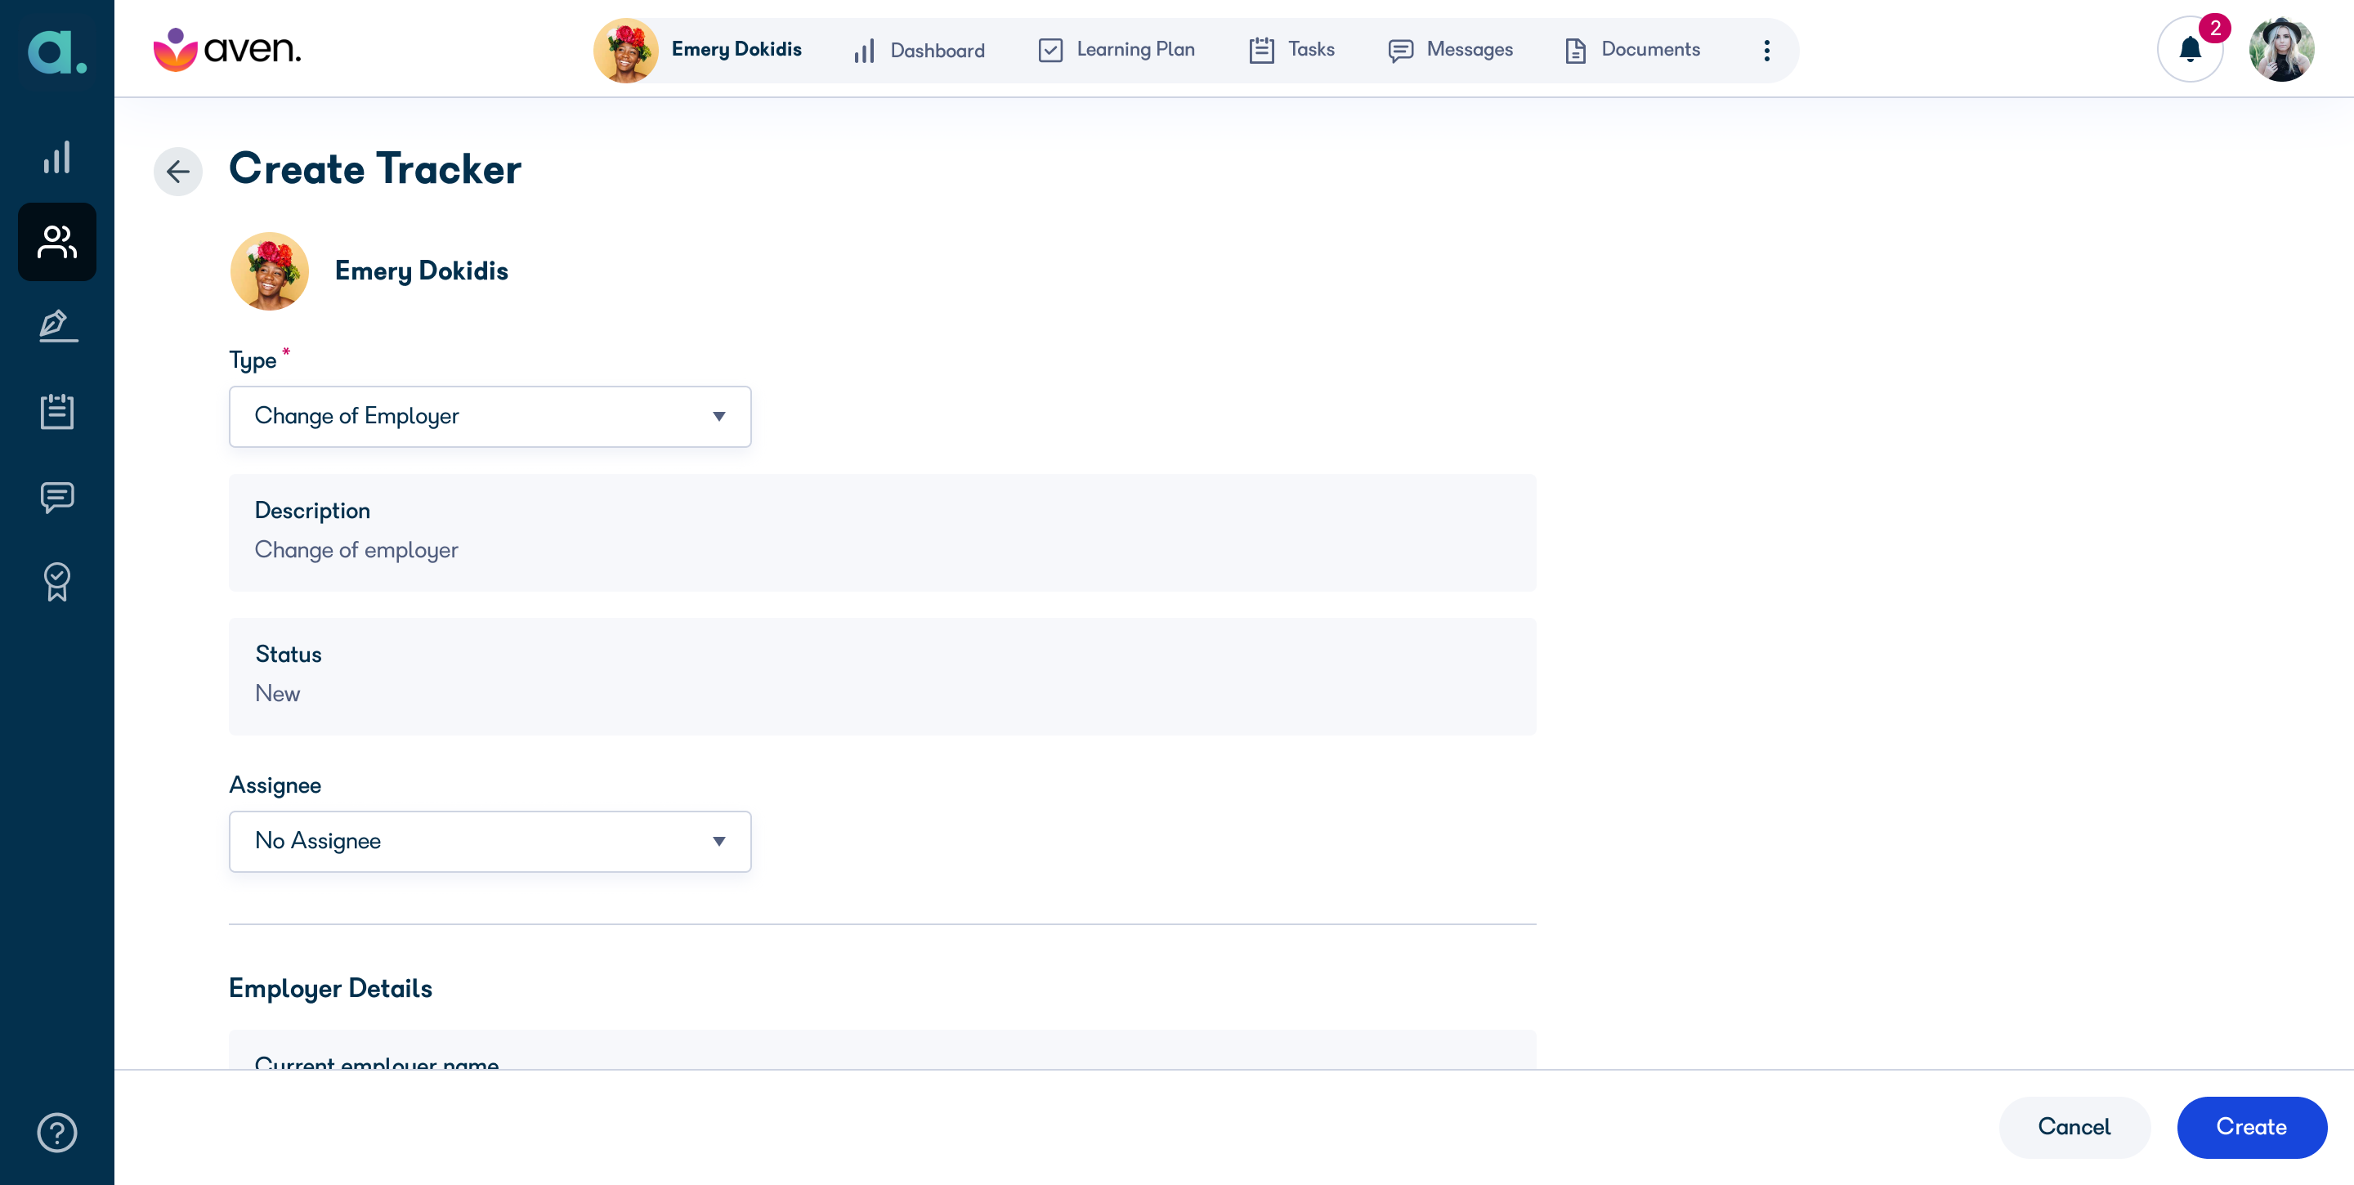Screen dimensions: 2354x1185
Task: Expand the Type dropdown
Action: pos(490,417)
